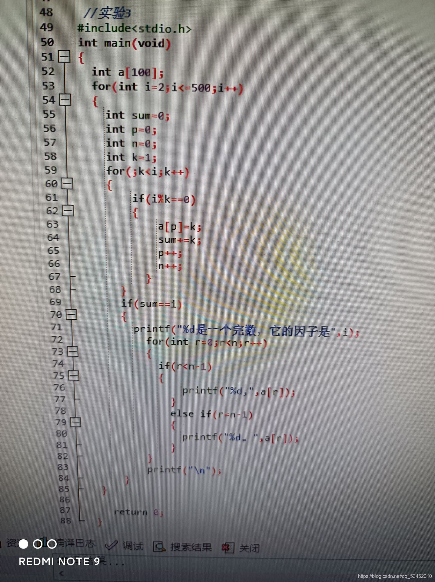435x582 pixels.
Task: Click the for(int r=0;r<n;r++) line
Action: (x=207, y=342)
